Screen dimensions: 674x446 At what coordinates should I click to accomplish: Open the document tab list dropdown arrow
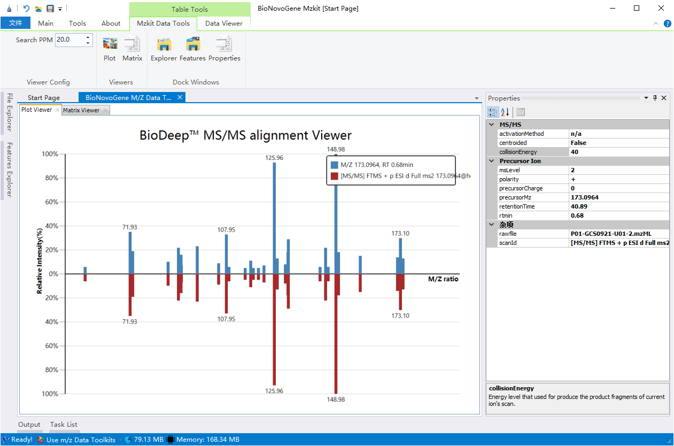tap(477, 98)
